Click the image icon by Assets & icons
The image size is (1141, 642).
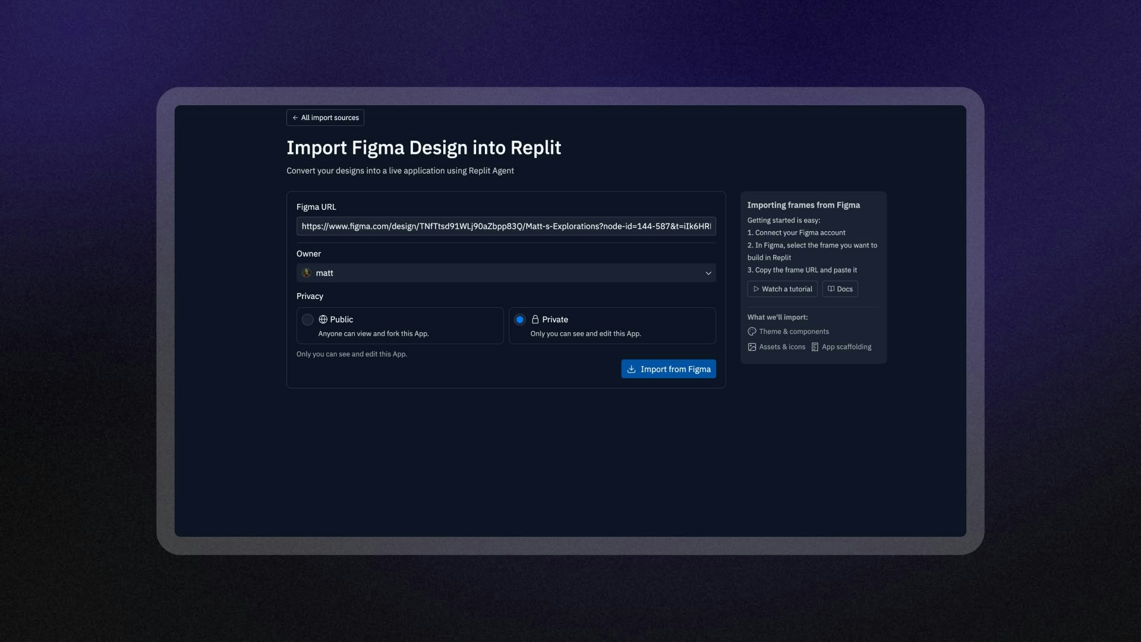[x=752, y=347]
